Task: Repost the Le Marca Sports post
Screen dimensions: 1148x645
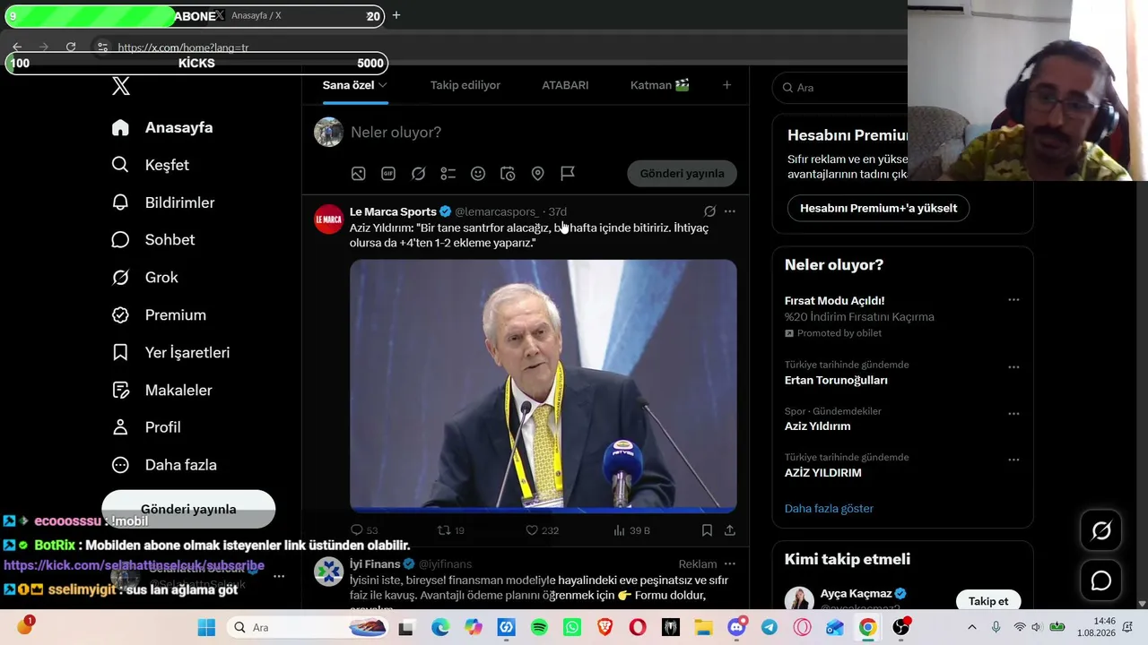Action: 444,530
